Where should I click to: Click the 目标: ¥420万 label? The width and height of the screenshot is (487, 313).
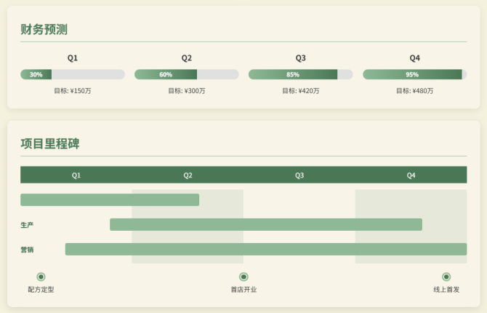301,91
